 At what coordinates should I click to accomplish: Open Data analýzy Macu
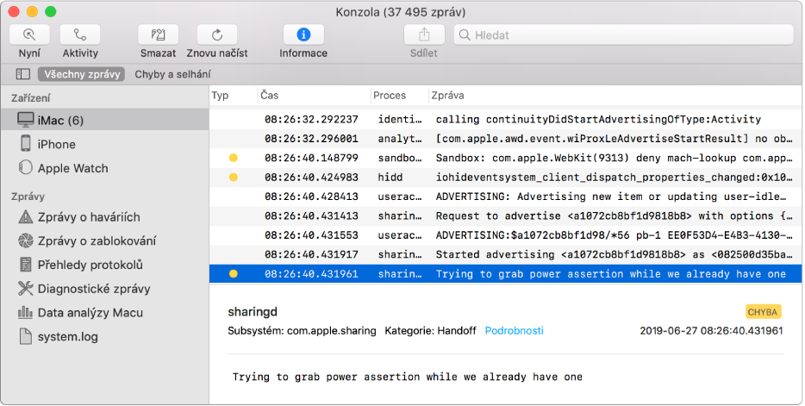[105, 313]
